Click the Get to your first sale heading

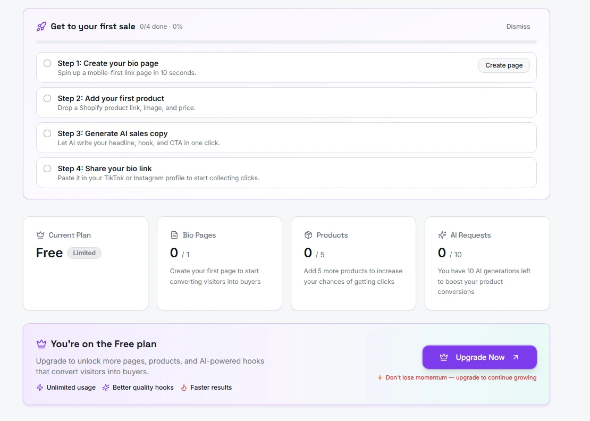click(x=93, y=27)
